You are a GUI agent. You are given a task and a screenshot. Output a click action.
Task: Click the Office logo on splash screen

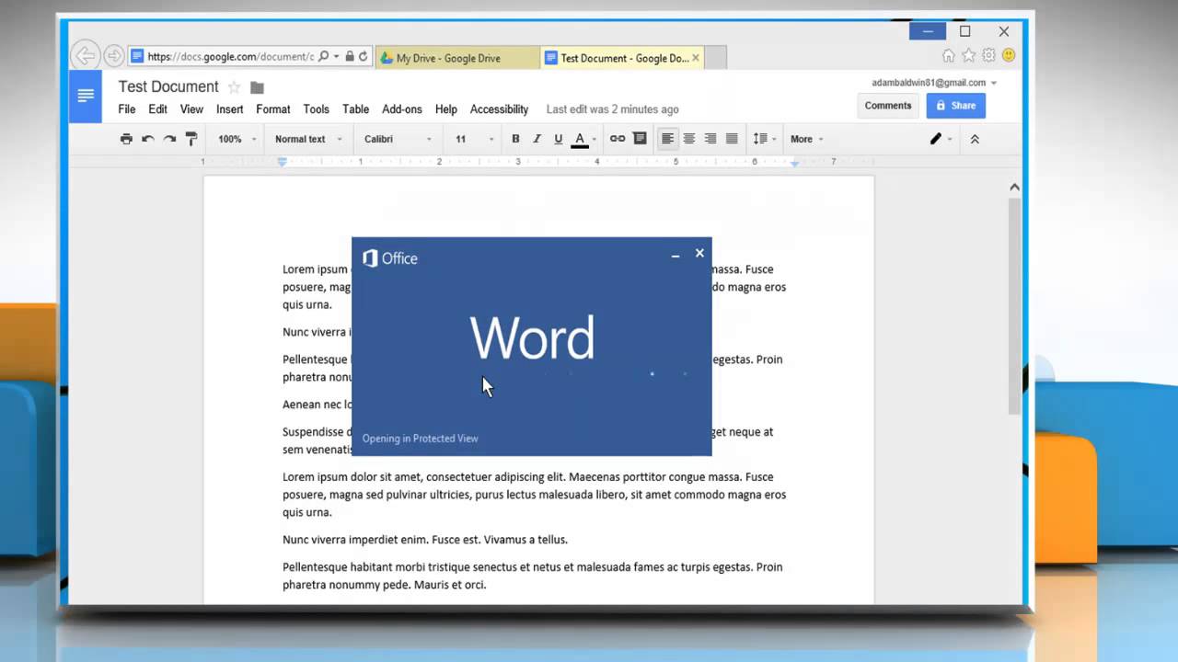[390, 258]
